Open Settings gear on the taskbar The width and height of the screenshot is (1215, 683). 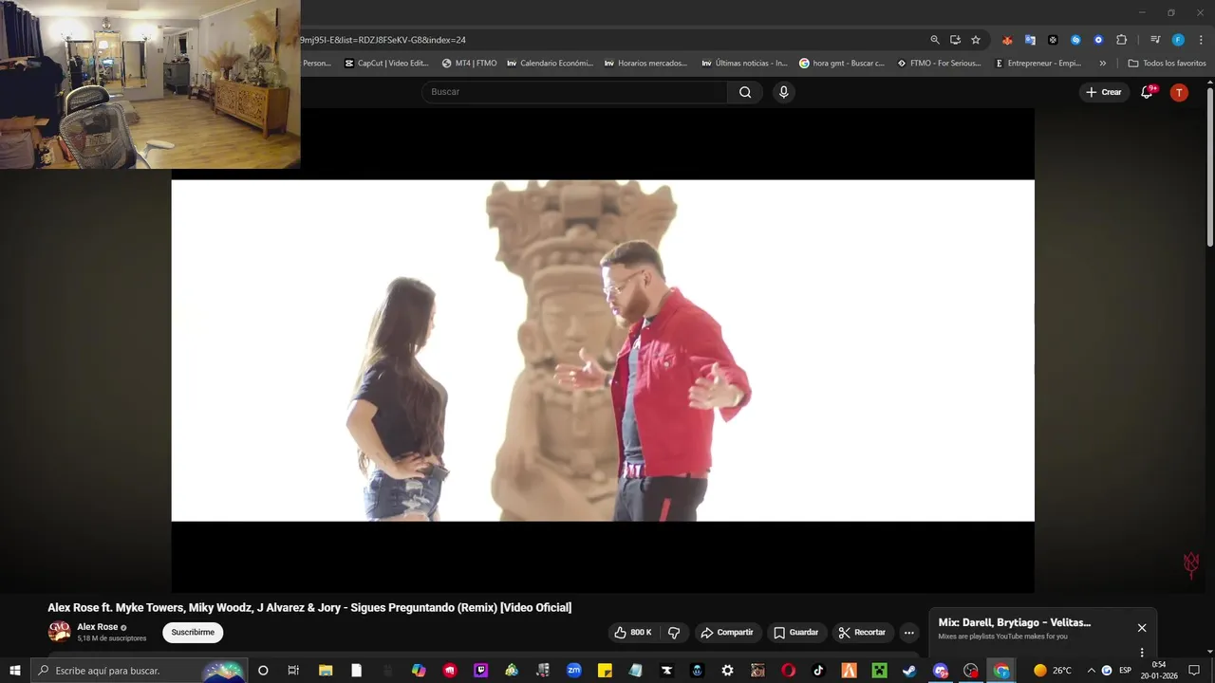[x=727, y=671]
